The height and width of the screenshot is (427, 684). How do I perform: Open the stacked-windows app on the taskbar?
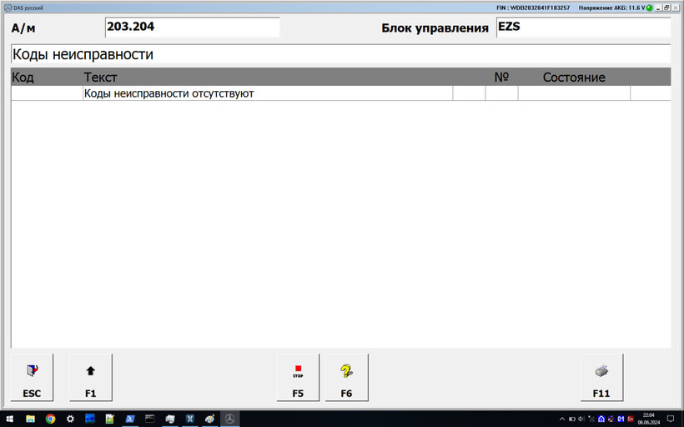coord(170,419)
